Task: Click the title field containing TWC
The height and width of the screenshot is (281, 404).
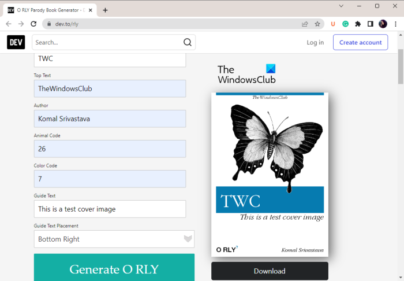Action: [110, 60]
